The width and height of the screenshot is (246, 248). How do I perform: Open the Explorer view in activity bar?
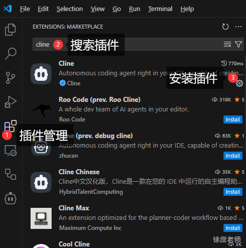click(11, 30)
